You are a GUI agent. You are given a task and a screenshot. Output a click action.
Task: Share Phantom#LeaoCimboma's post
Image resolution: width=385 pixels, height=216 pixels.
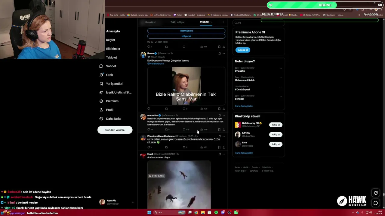223,147
